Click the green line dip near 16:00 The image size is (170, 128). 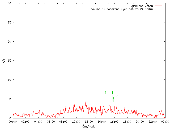tap(113, 102)
